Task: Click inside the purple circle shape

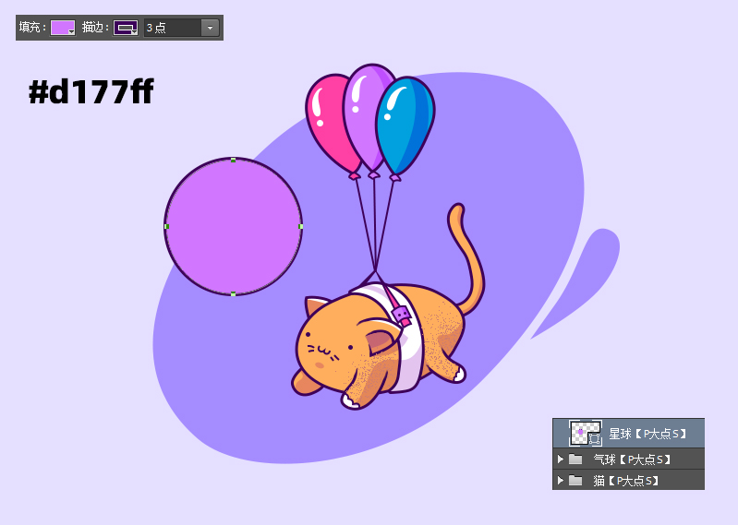Action: (234, 226)
